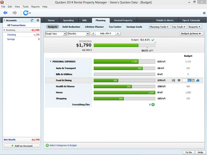Viewport: 207px width, 155px height.
Task: Click the To Do button
Action: click(x=188, y=152)
